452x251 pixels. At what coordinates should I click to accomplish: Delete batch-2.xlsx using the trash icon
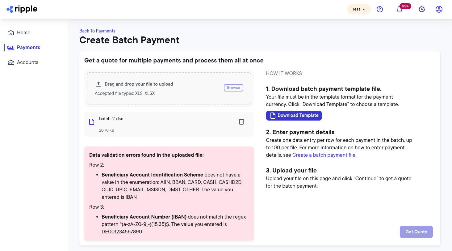click(x=241, y=122)
